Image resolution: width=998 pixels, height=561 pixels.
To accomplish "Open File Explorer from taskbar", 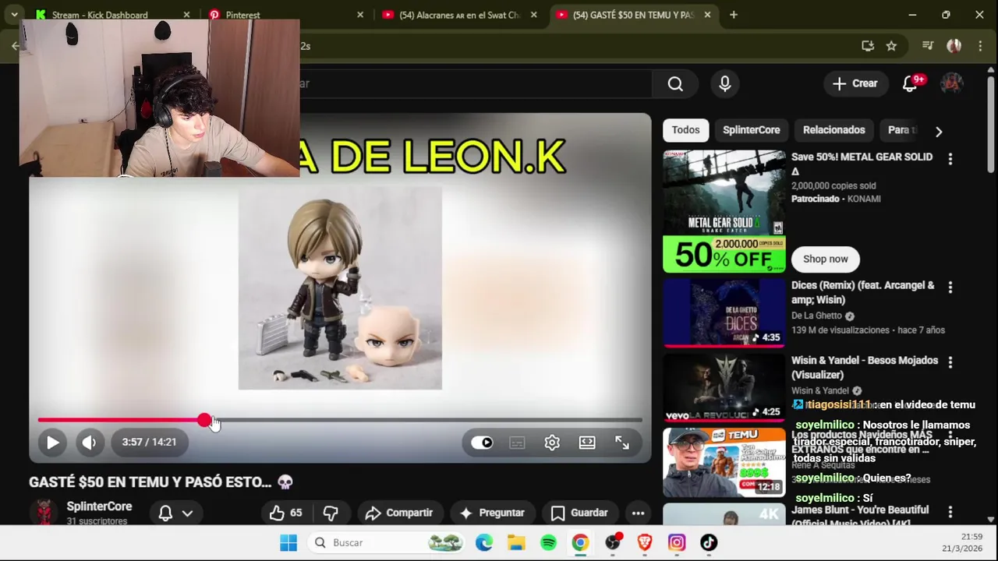I will (x=516, y=542).
